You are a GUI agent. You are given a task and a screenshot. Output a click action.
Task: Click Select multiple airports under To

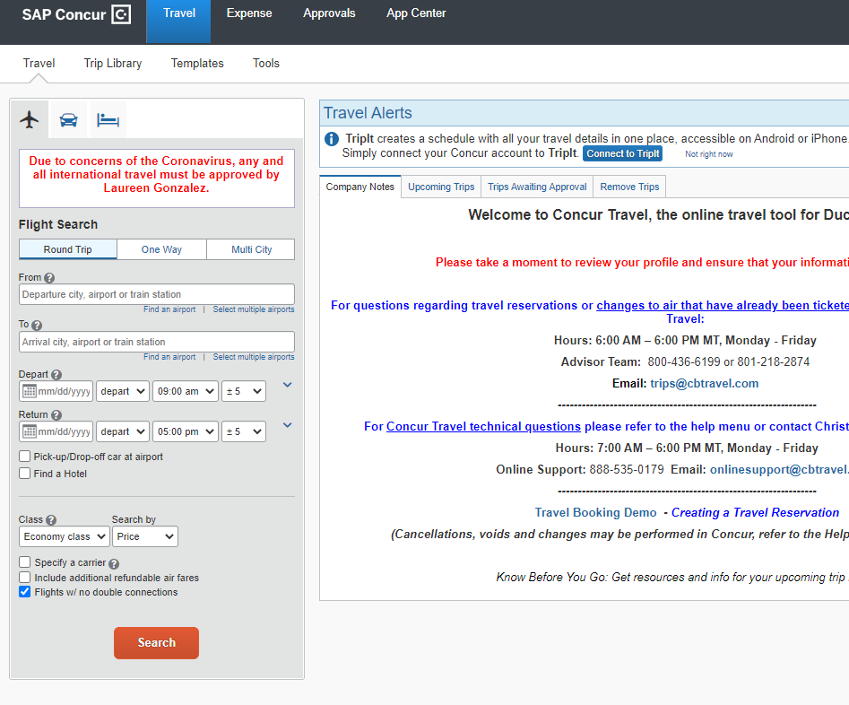coord(254,357)
